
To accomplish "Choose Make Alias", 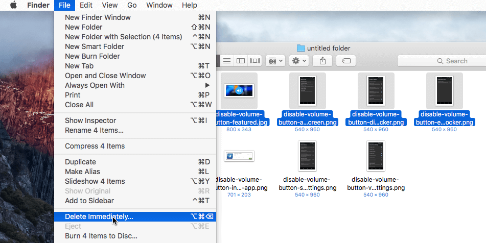I will pos(135,172).
